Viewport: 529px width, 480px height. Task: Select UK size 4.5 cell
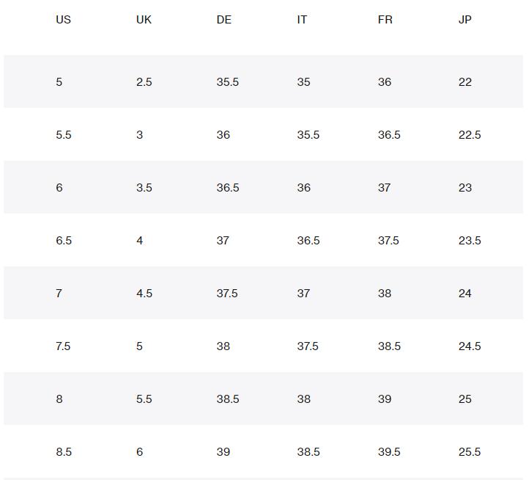tap(144, 294)
